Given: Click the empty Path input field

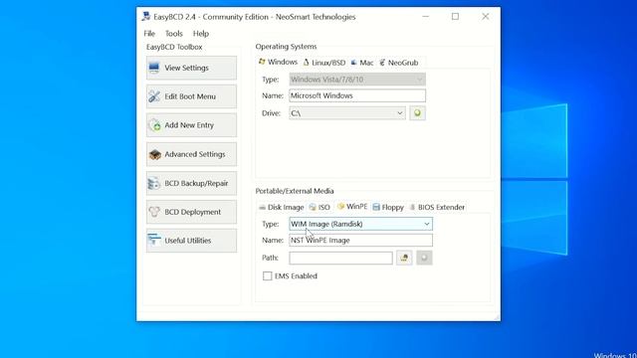Looking at the screenshot, I should click(340, 258).
